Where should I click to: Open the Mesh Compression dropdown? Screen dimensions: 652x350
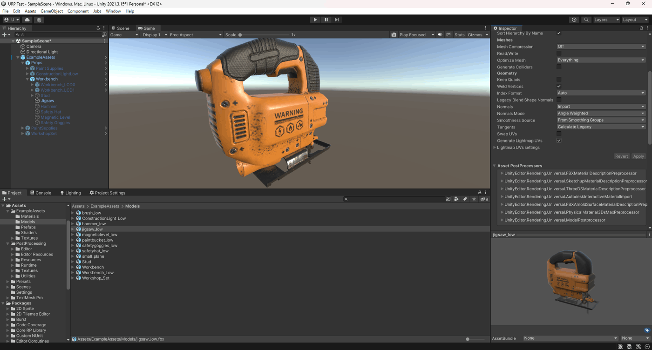click(x=601, y=47)
